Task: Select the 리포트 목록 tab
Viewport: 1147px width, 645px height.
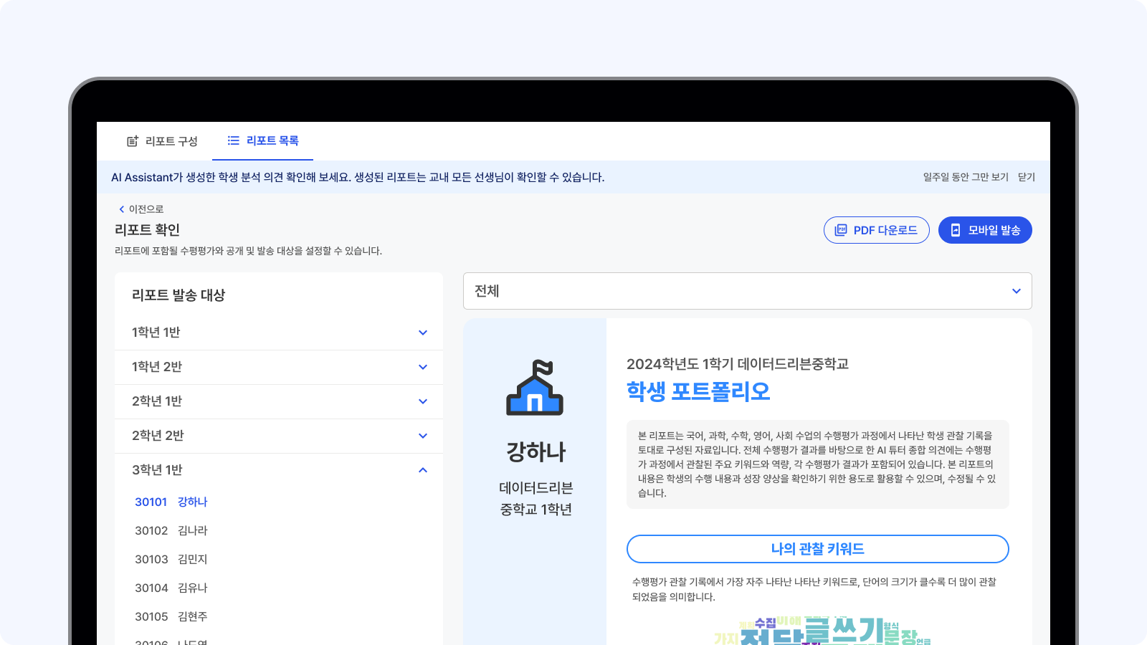Action: pyautogui.click(x=271, y=140)
